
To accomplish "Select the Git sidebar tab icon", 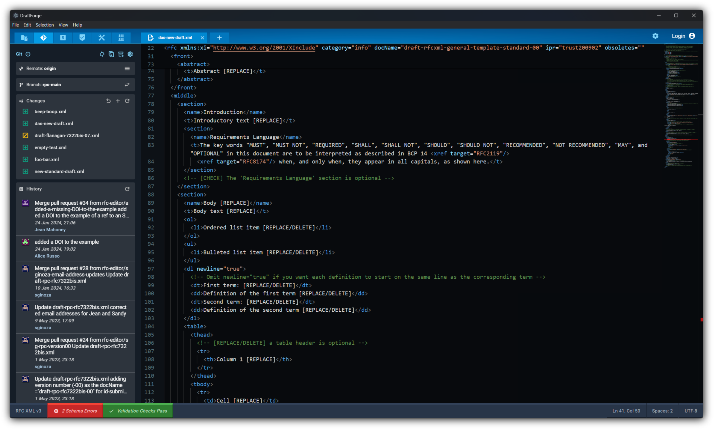I will click(x=43, y=37).
